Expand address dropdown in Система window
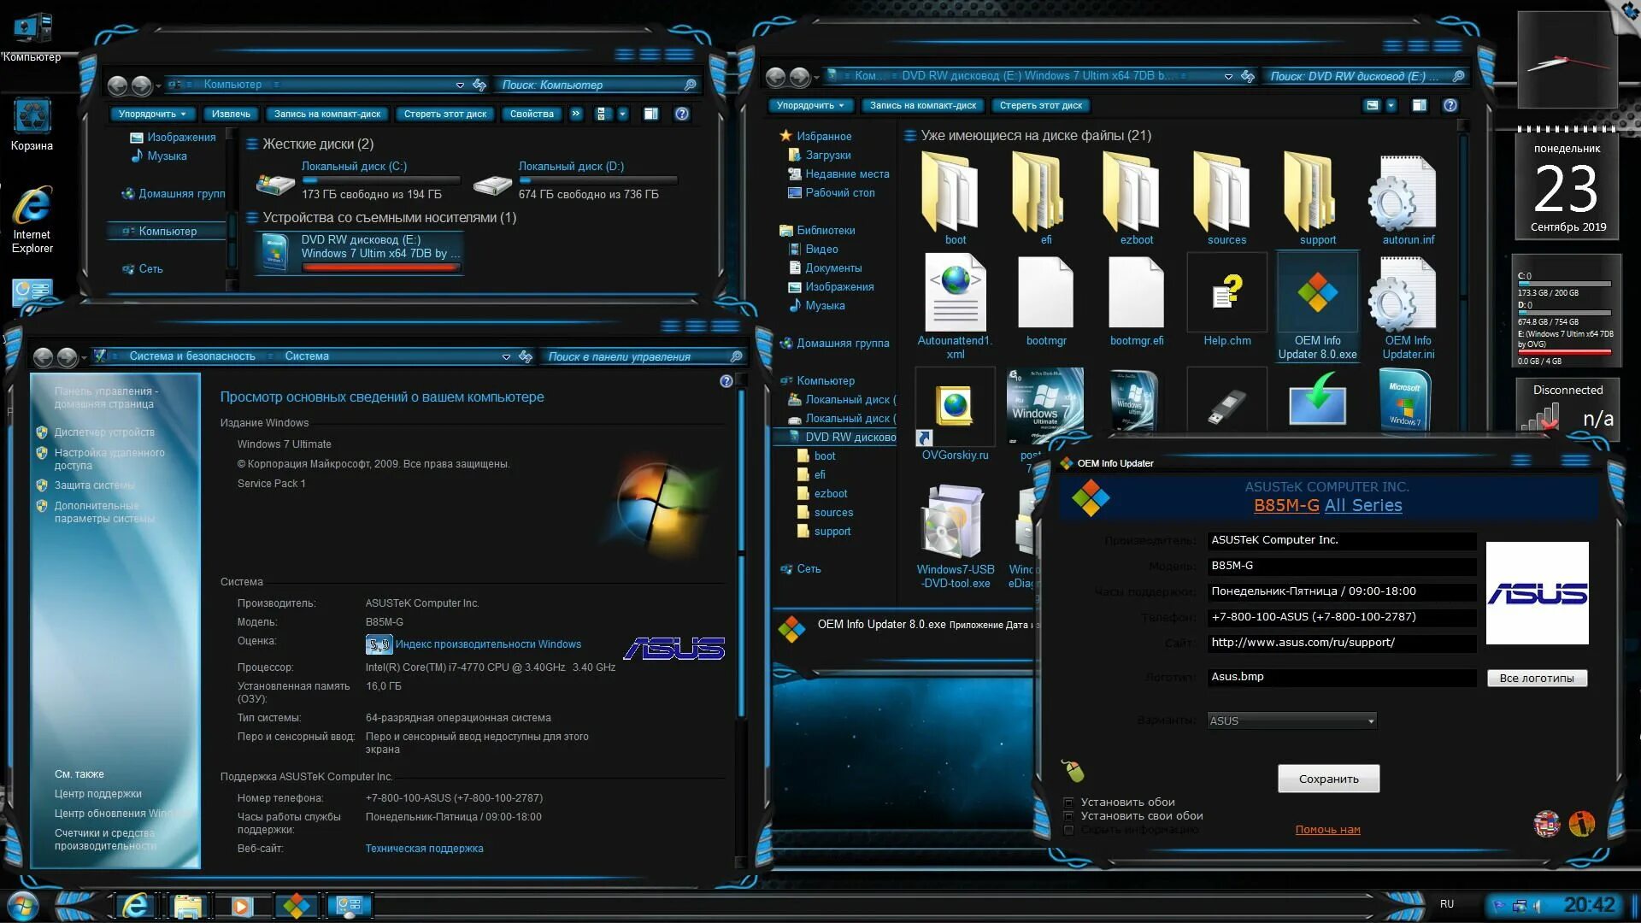This screenshot has height=923, width=1641. tap(506, 356)
